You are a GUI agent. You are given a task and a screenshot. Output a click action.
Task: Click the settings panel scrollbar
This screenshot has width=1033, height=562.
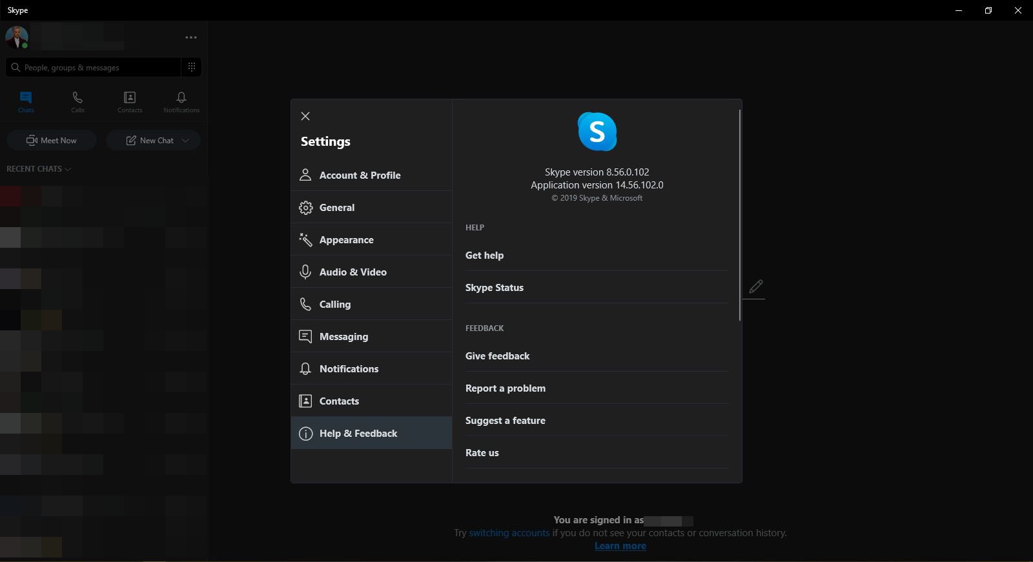pyautogui.click(x=740, y=216)
